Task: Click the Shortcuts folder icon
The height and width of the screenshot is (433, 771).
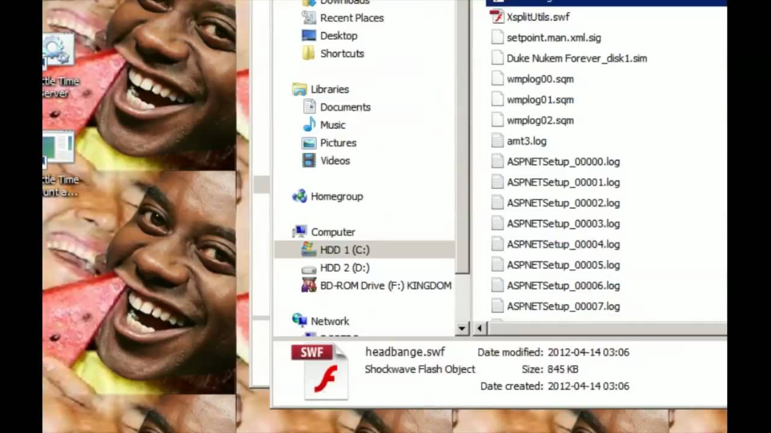Action: pyautogui.click(x=309, y=54)
